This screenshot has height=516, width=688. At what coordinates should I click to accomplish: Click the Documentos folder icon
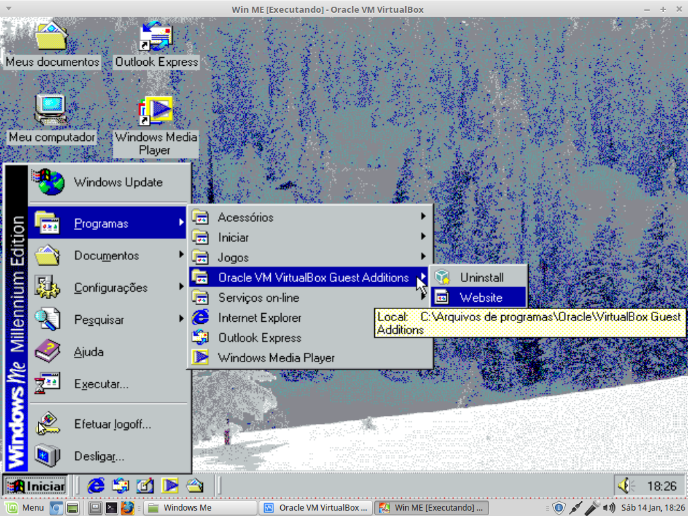(47, 255)
